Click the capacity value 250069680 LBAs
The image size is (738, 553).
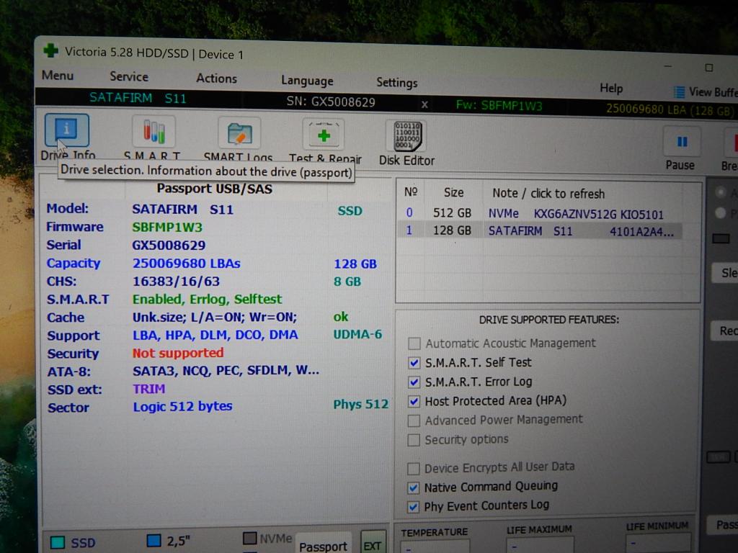click(x=187, y=264)
